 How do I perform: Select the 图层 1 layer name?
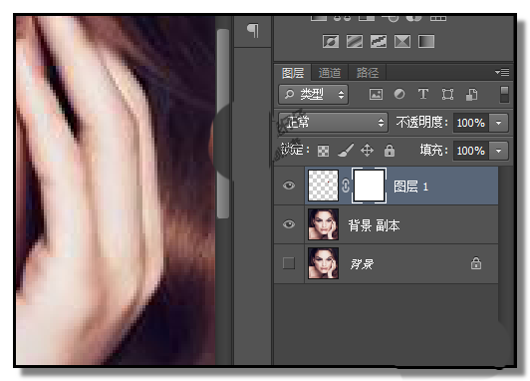pos(411,187)
